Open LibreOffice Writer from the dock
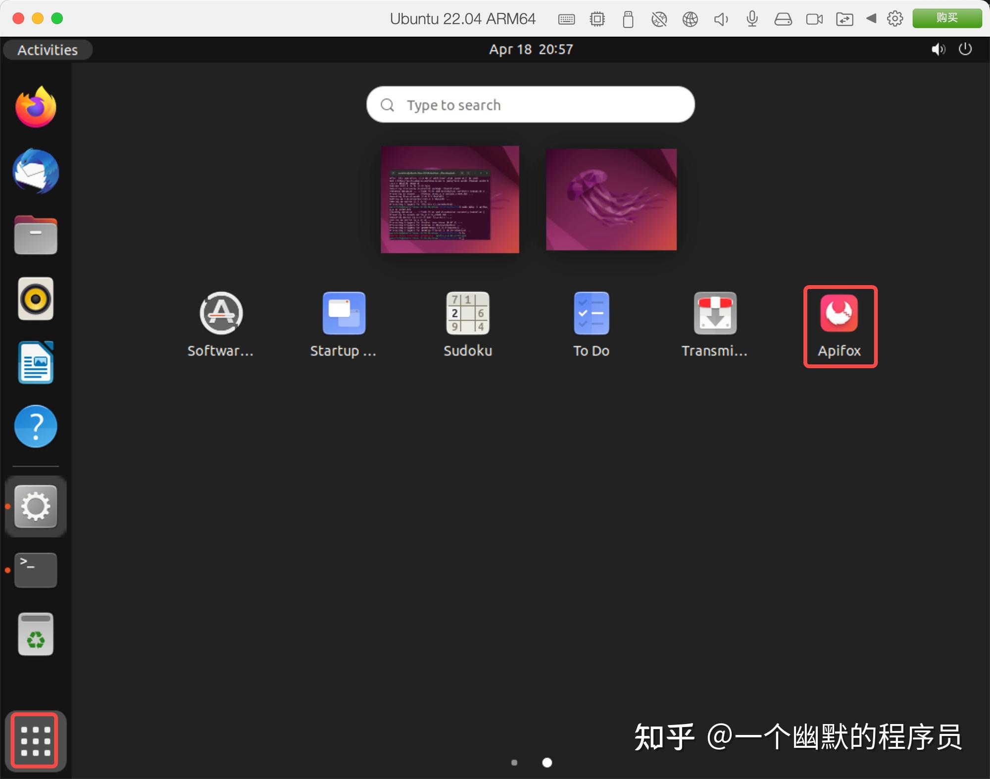 (x=35, y=362)
